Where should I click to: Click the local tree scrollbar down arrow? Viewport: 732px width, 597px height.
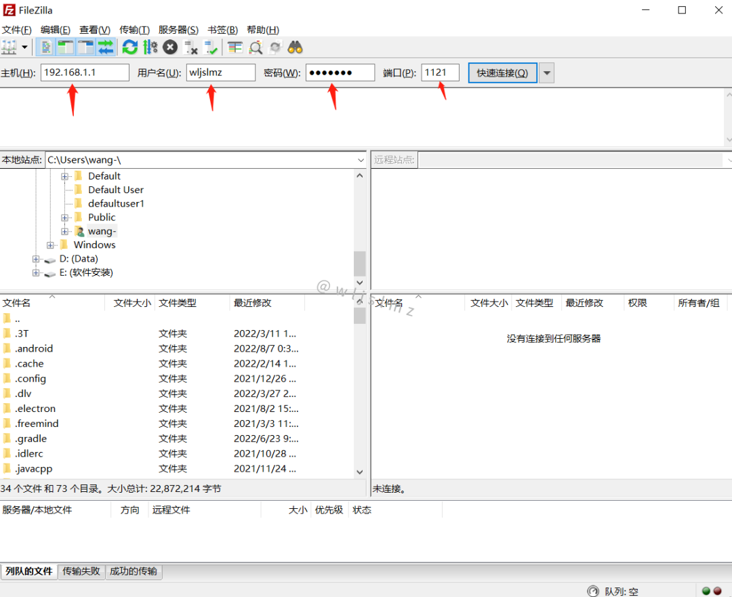[x=359, y=283]
